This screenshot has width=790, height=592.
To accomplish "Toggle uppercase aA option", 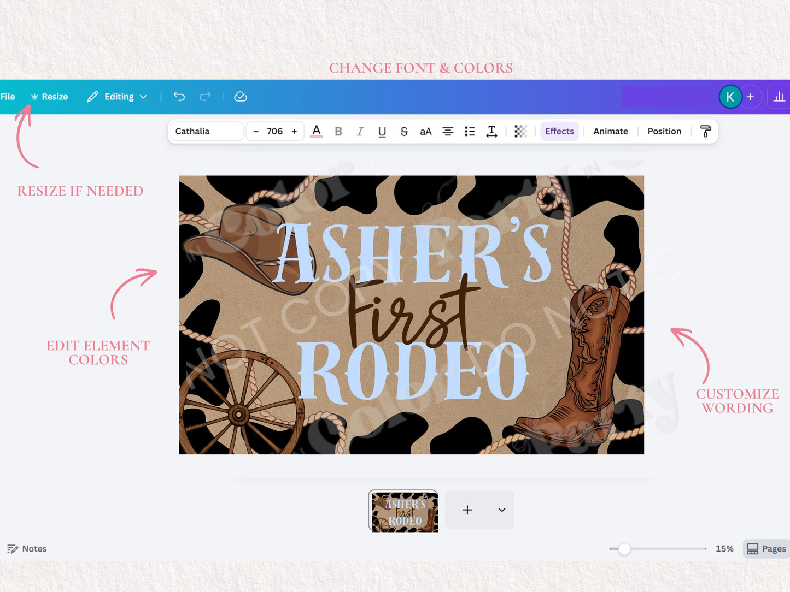I will pos(426,131).
